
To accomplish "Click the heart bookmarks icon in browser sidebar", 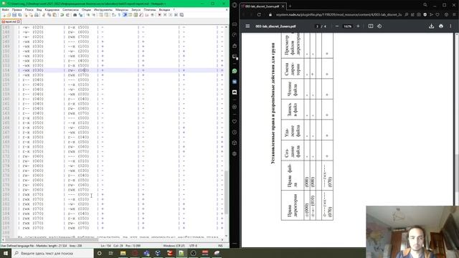I will click(235, 121).
